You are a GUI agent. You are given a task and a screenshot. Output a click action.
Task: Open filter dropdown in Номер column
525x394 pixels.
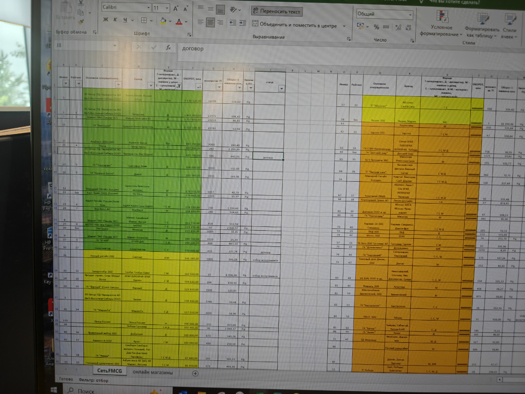click(66, 84)
